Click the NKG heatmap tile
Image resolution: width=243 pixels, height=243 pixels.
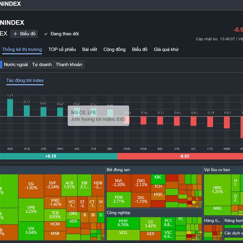click(217, 211)
